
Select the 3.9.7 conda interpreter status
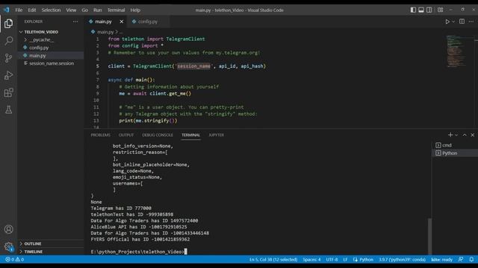click(402, 260)
